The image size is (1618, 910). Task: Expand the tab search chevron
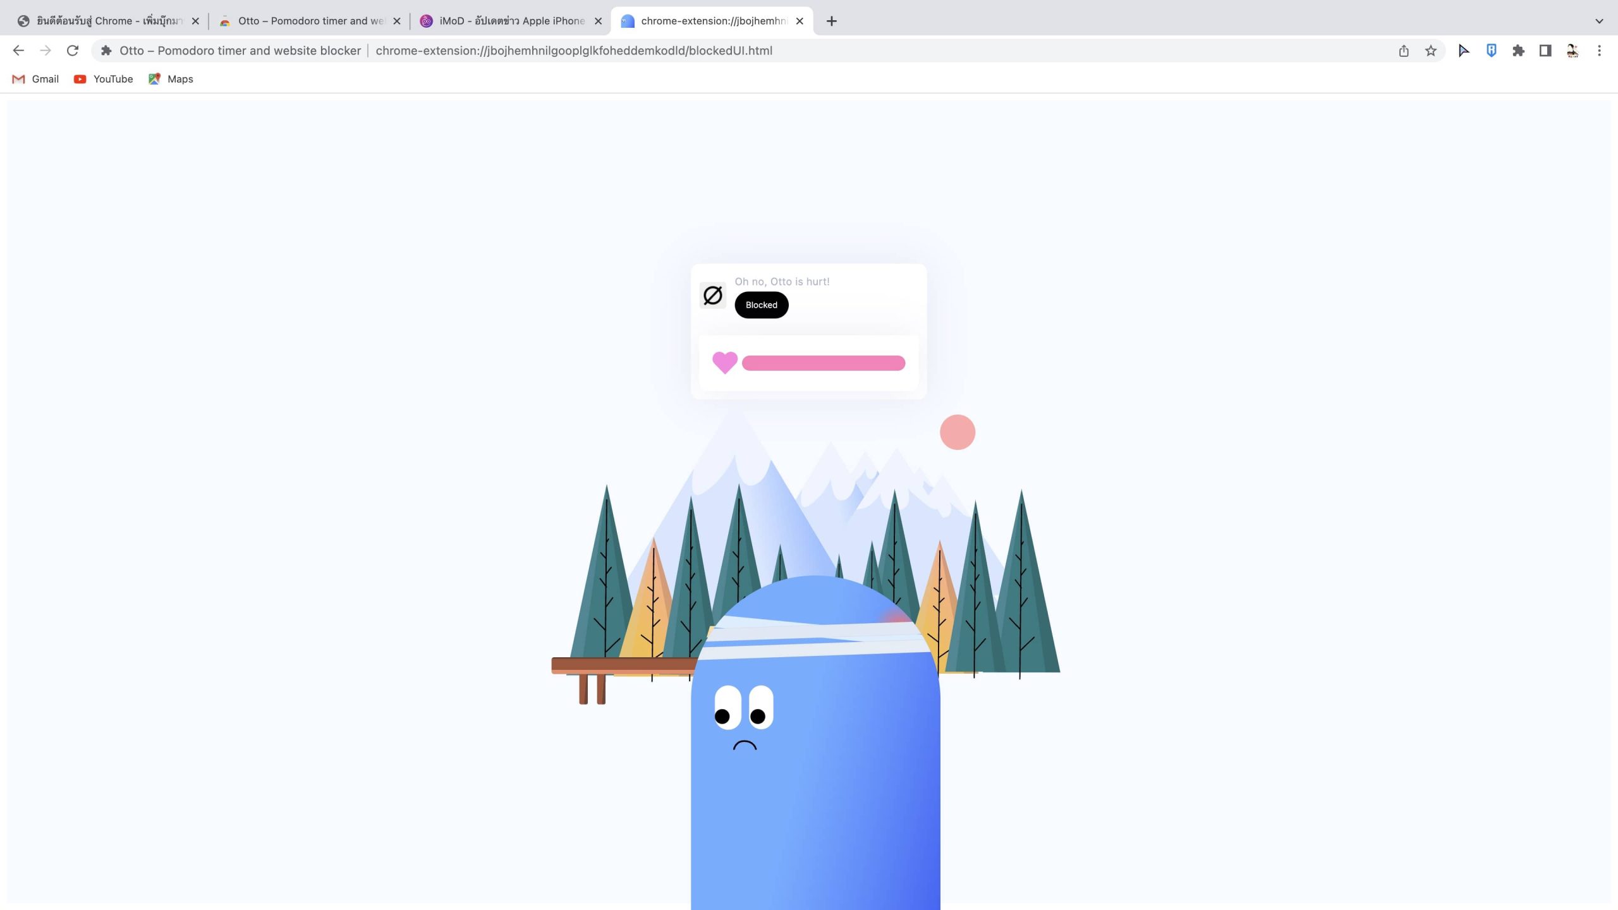click(1599, 21)
